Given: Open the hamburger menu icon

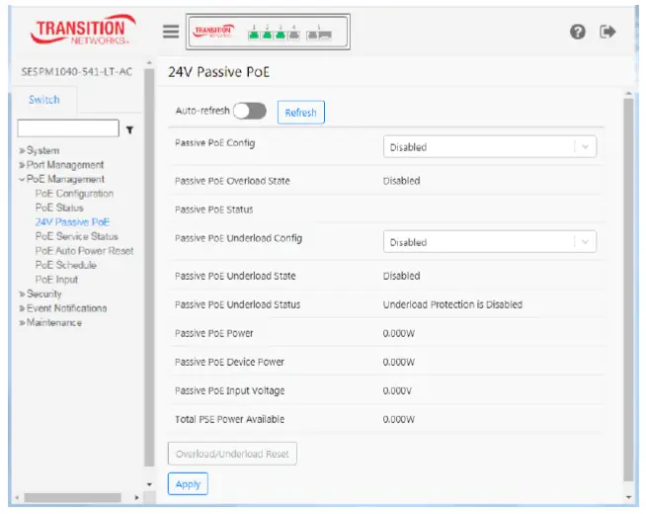Looking at the screenshot, I should point(171,32).
